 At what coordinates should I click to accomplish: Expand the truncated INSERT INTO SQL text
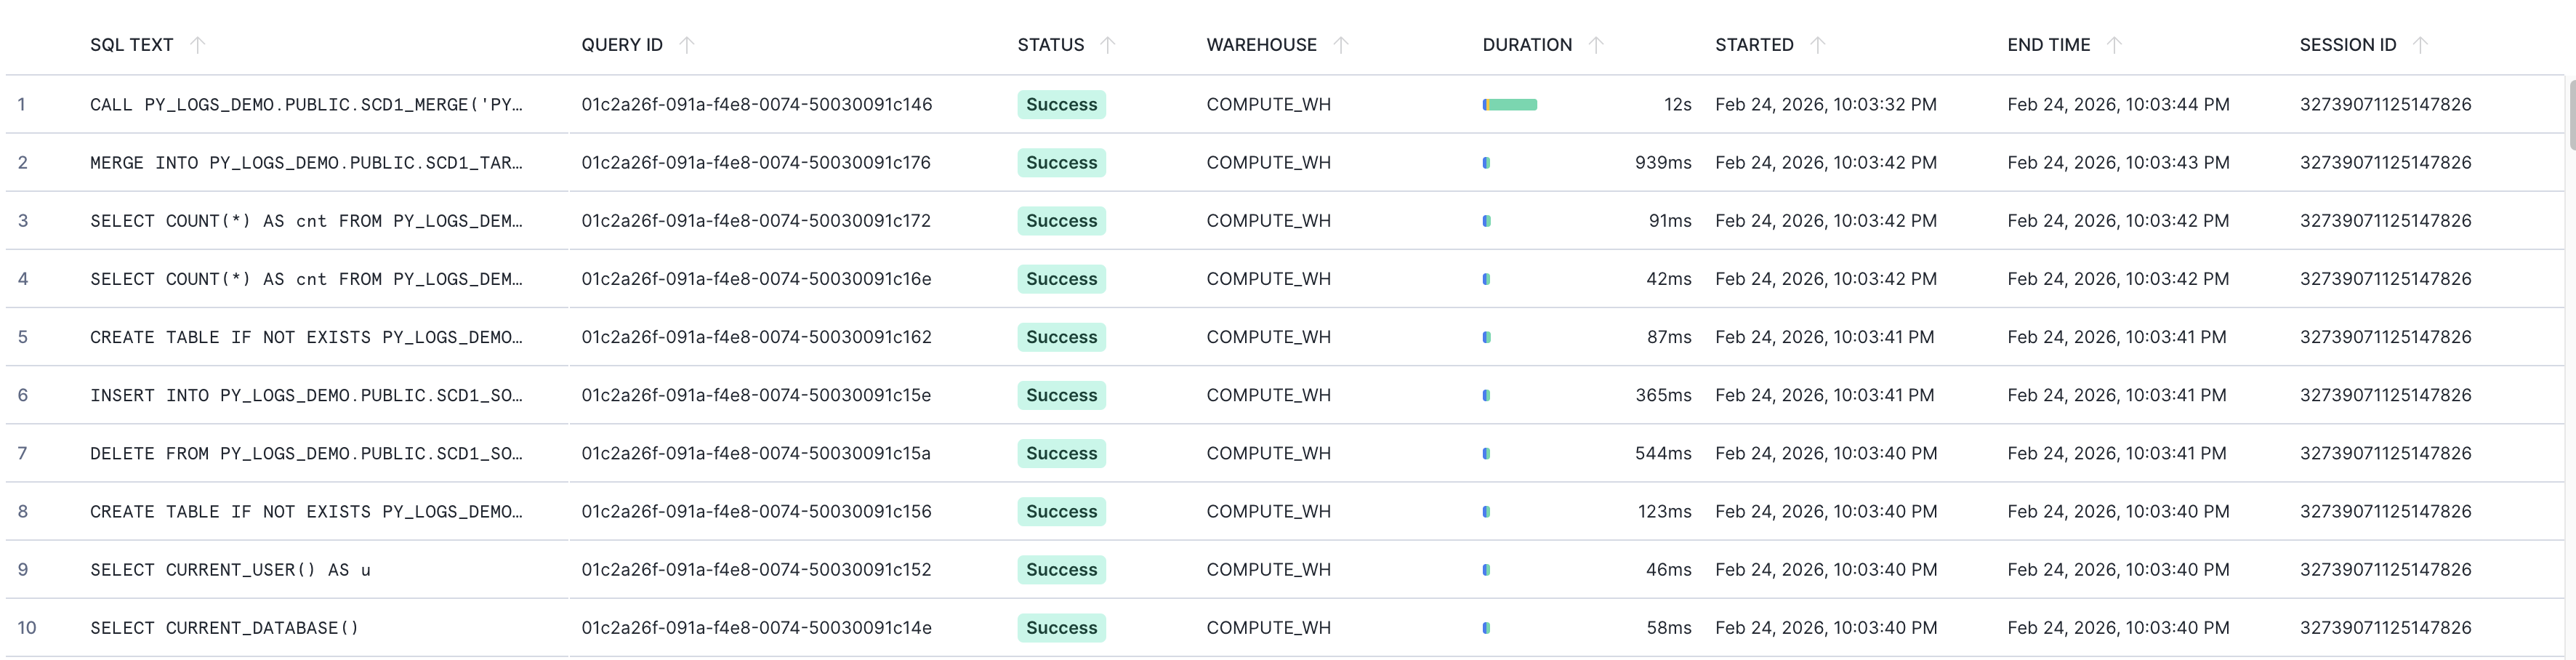[x=305, y=395]
